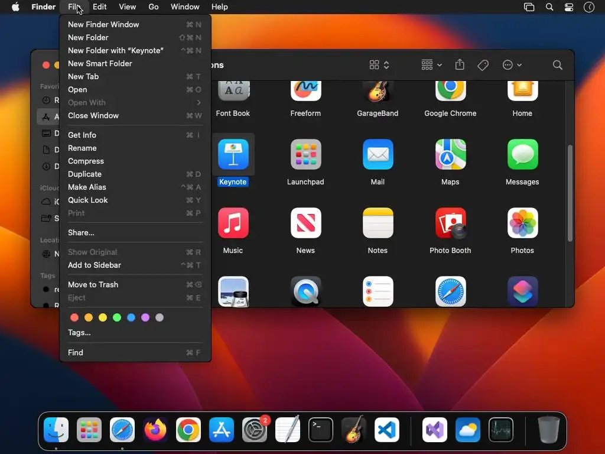Open the Go menu

[154, 7]
